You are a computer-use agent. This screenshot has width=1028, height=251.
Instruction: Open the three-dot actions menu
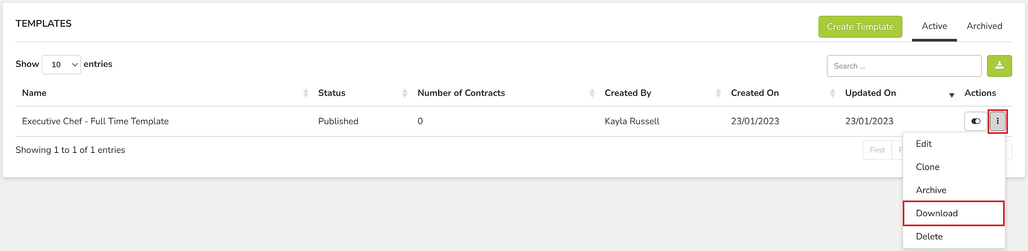997,121
